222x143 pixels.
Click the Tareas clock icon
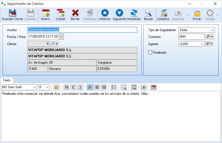tap(210, 15)
